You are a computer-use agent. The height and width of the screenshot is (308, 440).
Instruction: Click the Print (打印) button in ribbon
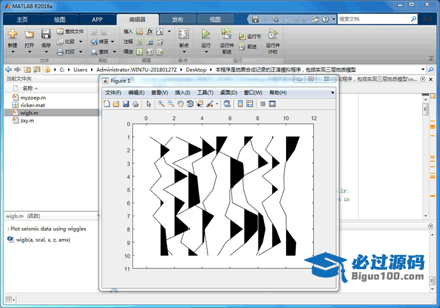point(66,52)
